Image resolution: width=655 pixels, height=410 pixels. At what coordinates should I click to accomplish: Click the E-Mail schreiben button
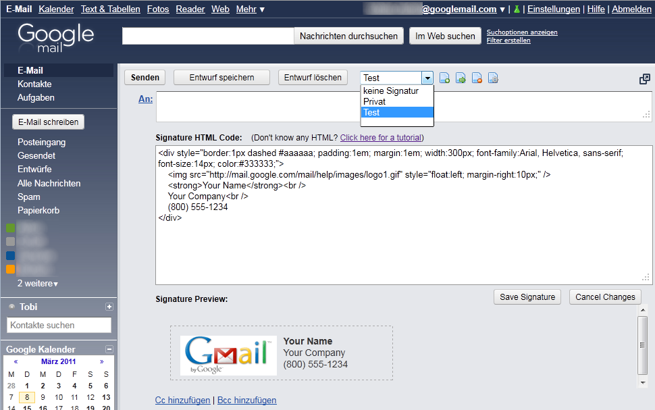49,122
